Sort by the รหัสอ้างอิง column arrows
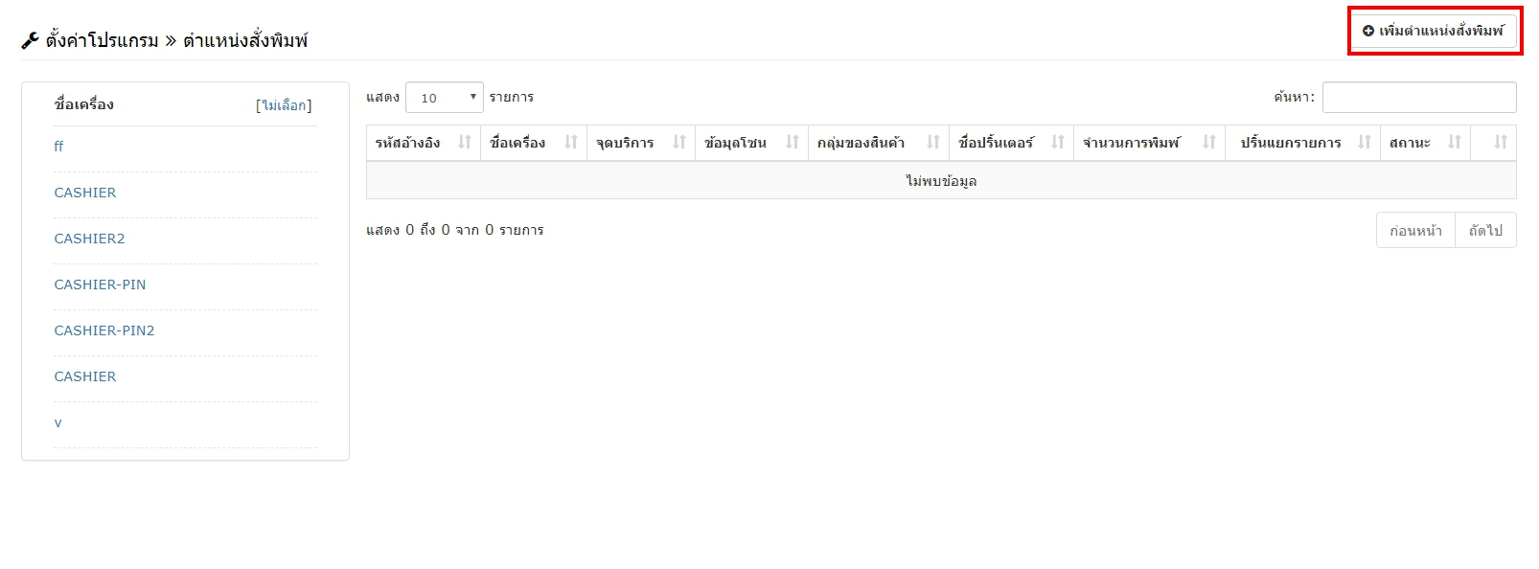Image resolution: width=1539 pixels, height=569 pixels. (x=465, y=143)
